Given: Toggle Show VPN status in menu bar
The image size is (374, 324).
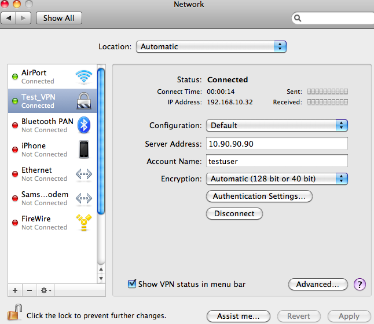Looking at the screenshot, I should 133,284.
